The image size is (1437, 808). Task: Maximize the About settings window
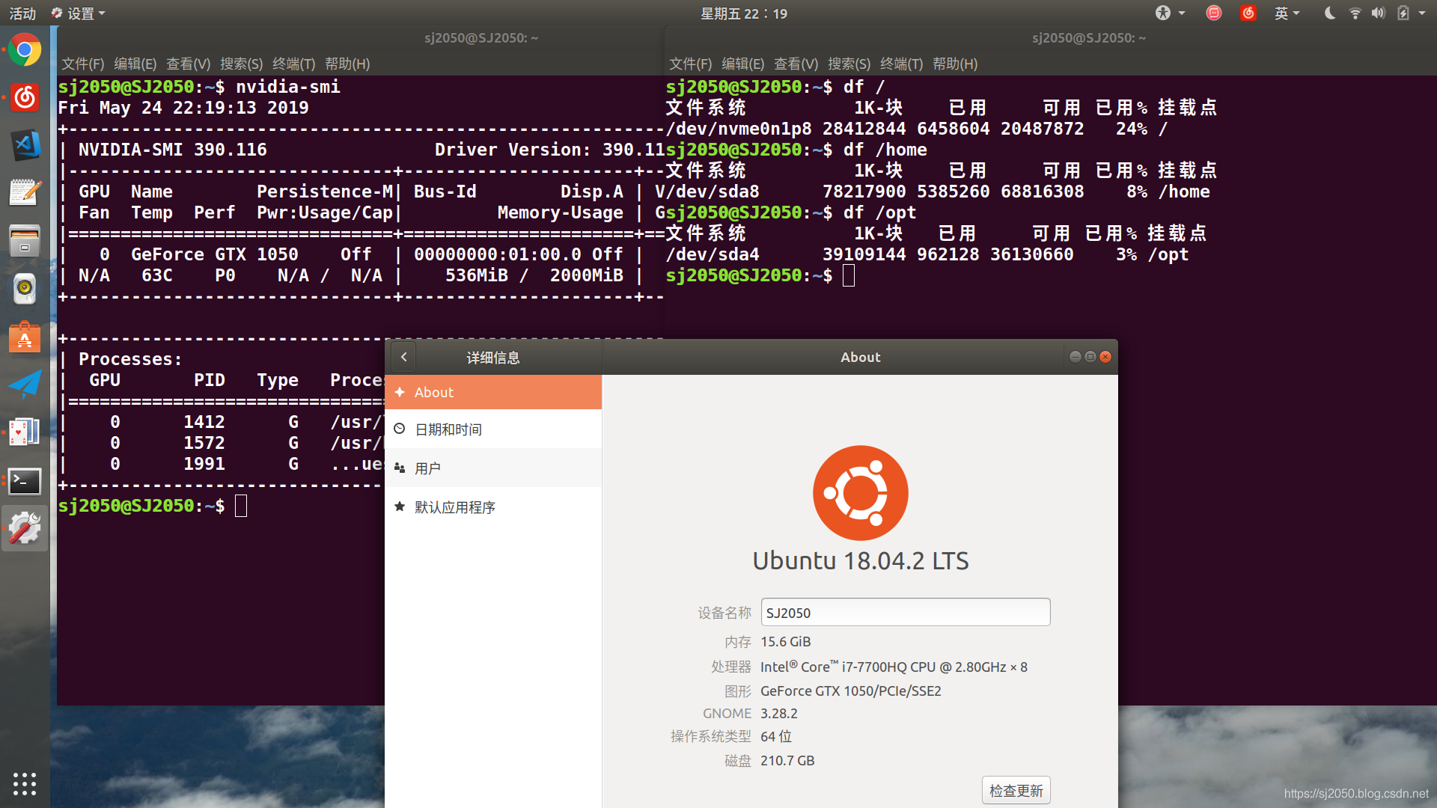pos(1090,357)
